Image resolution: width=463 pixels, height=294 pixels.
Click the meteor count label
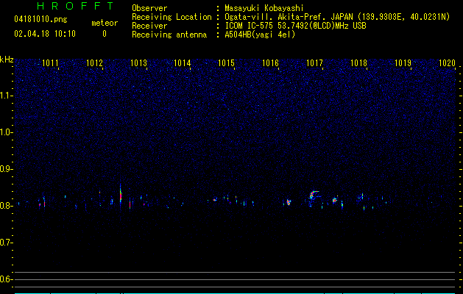(x=105, y=23)
